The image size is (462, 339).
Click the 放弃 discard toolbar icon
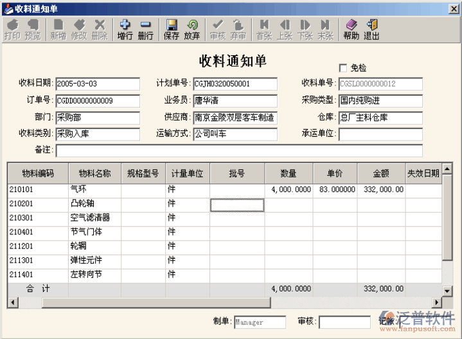point(191,29)
